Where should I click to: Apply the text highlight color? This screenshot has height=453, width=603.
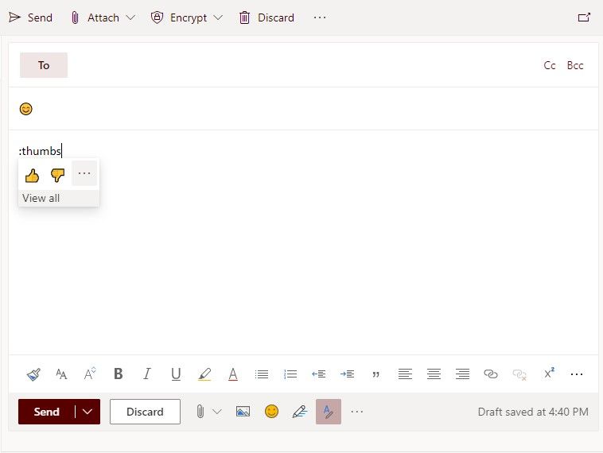pos(204,374)
